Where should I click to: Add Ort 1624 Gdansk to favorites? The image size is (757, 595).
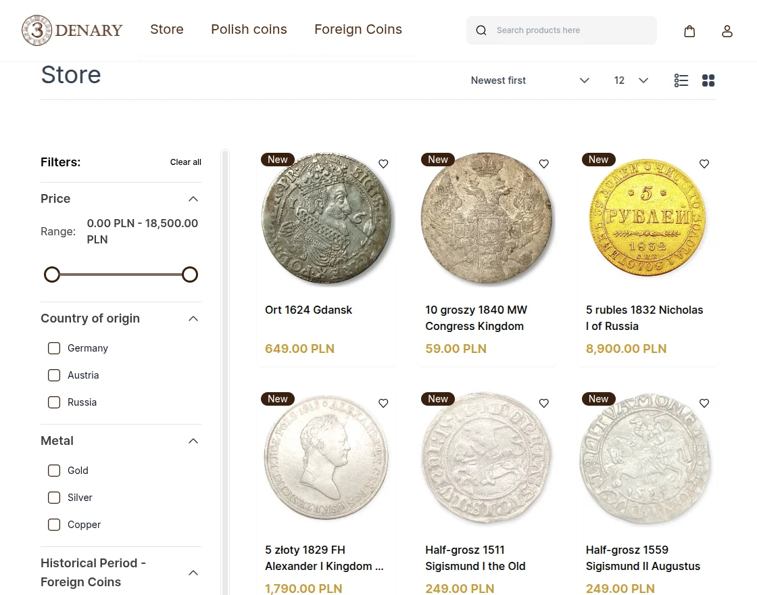pyautogui.click(x=383, y=164)
